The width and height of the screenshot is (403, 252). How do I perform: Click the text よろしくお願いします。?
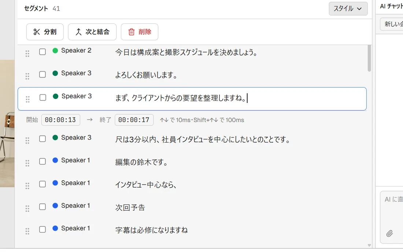(x=146, y=75)
